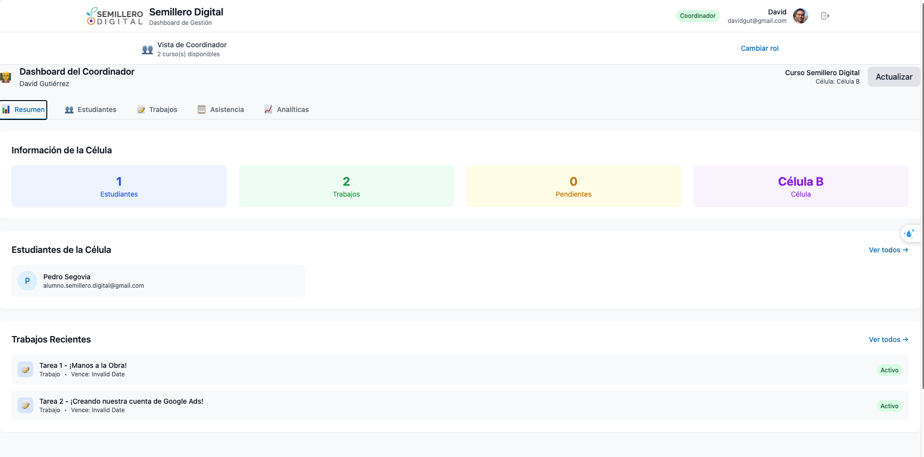Click the coordinator dashboard emoji icon
The height and width of the screenshot is (457, 924).
point(5,77)
